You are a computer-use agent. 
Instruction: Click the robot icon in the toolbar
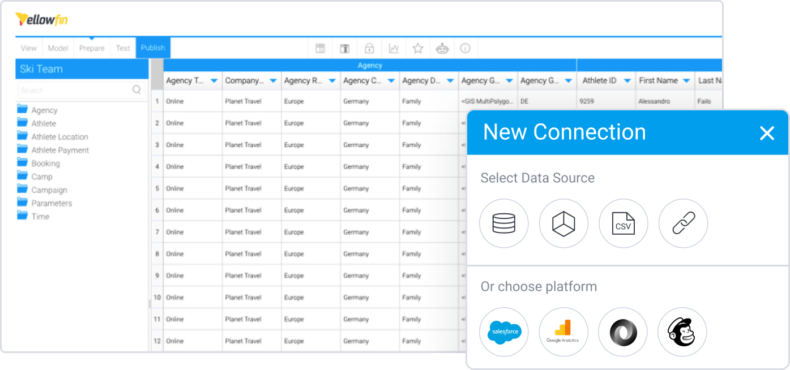pyautogui.click(x=442, y=49)
